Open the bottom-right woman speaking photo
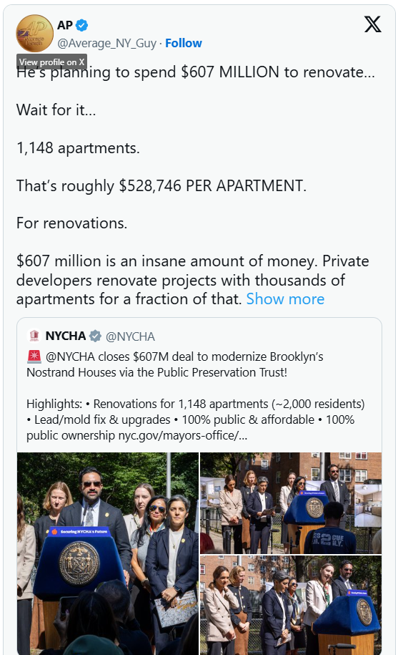398x655 pixels. [x=291, y=605]
